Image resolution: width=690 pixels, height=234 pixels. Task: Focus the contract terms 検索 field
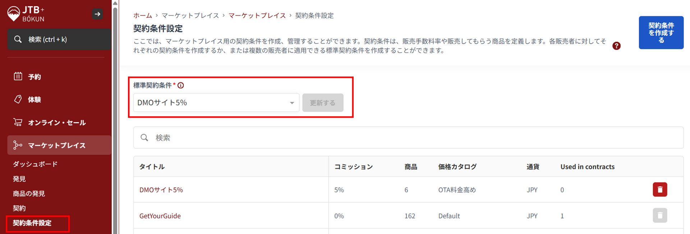[x=408, y=137]
